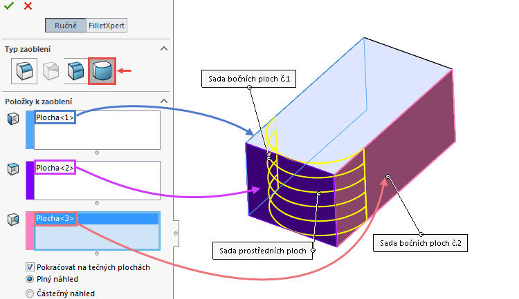Cancel the fillet with the red X
The height and width of the screenshot is (299, 519).
[28, 6]
